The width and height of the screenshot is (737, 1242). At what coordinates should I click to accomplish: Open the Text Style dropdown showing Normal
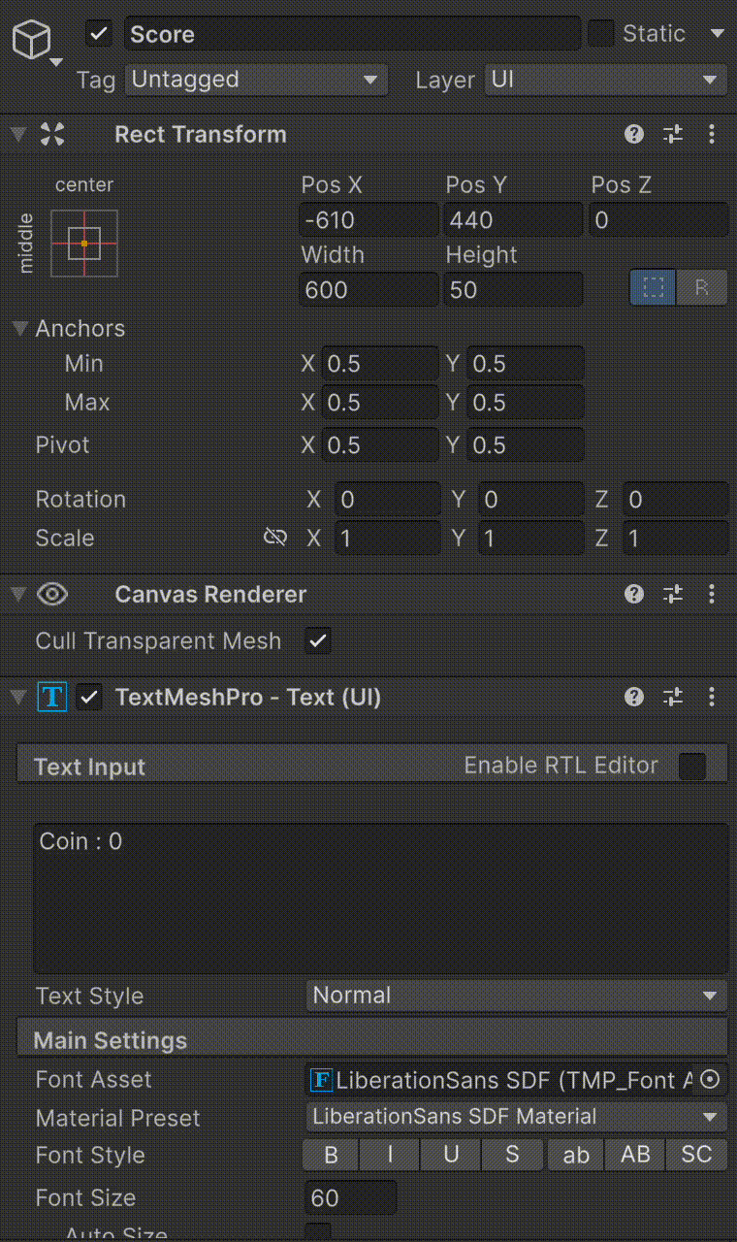click(x=516, y=996)
